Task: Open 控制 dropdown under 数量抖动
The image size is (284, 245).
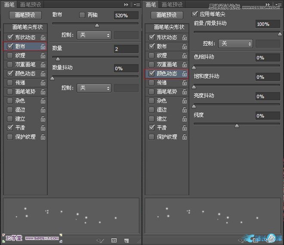Action: coord(94,88)
